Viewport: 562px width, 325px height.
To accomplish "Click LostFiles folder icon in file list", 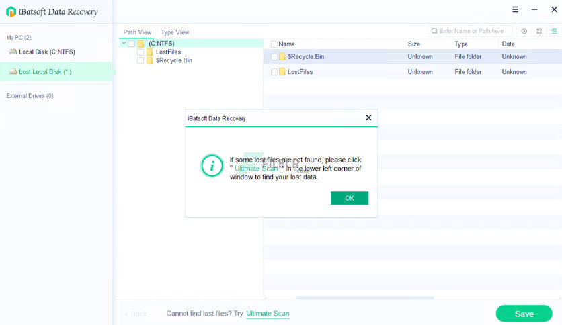I will pos(282,72).
